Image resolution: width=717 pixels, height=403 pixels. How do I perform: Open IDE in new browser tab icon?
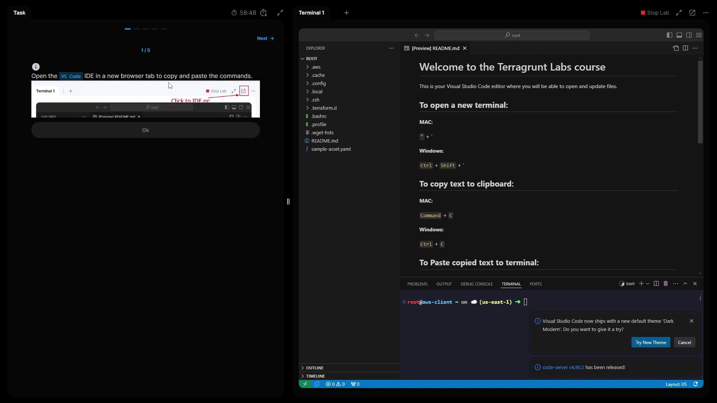692,13
